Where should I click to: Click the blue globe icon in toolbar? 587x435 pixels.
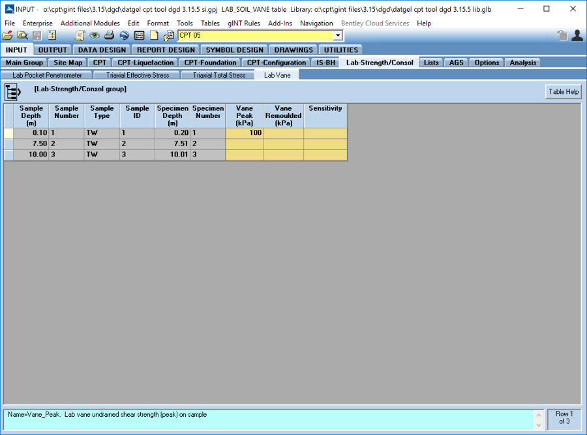click(124, 35)
